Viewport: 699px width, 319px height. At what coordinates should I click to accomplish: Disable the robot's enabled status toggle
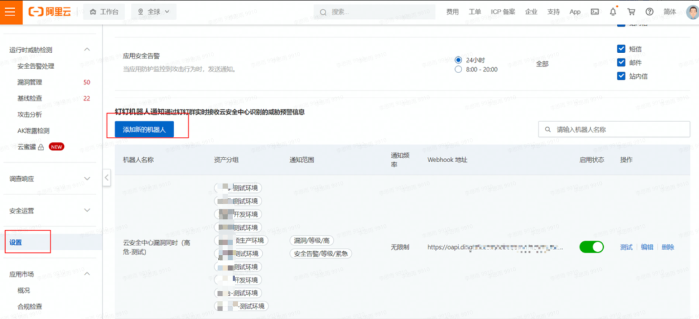coord(591,247)
